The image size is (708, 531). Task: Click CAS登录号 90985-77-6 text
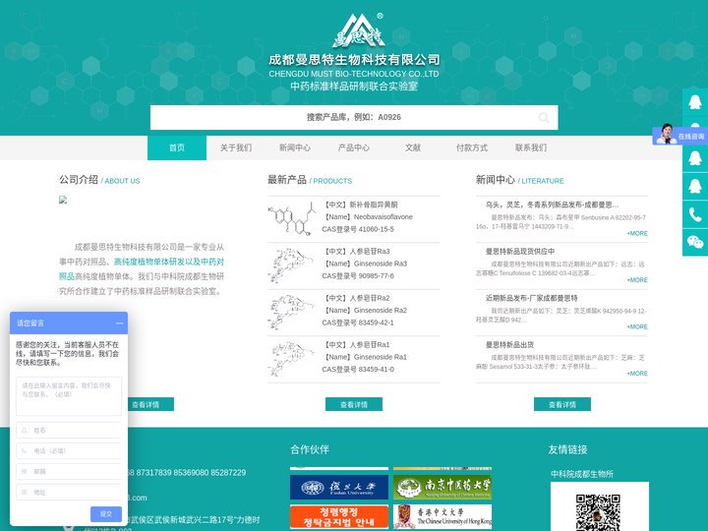point(358,276)
